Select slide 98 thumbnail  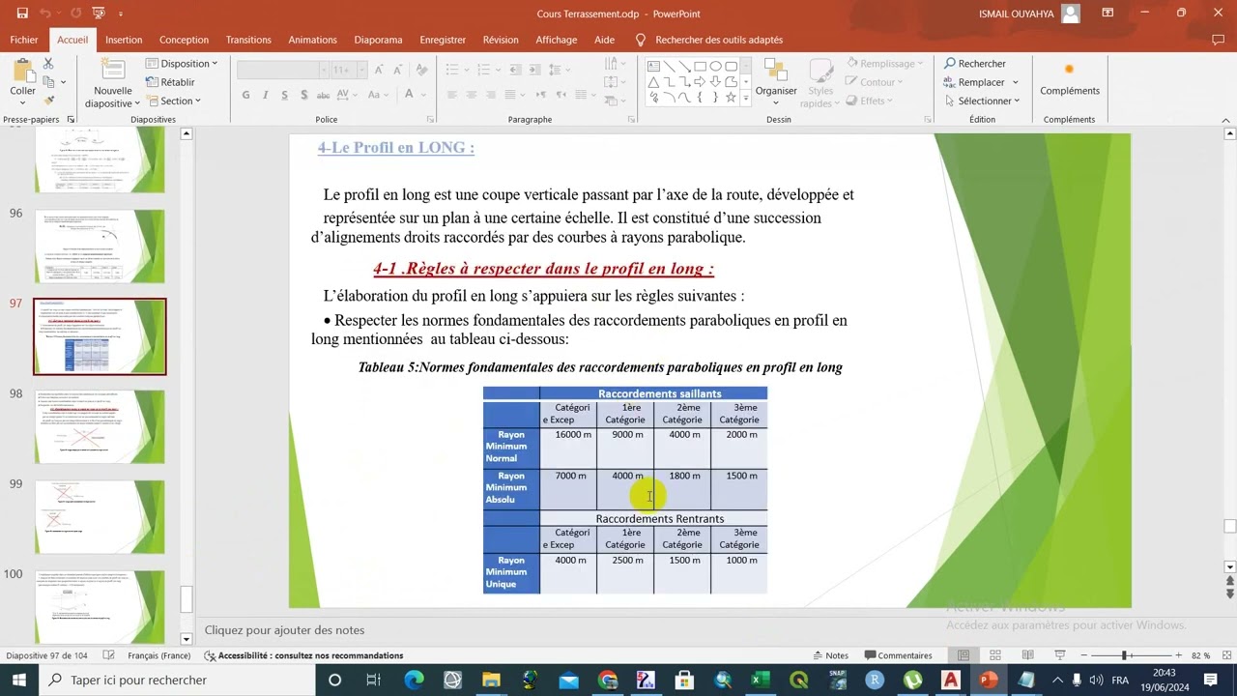100,426
